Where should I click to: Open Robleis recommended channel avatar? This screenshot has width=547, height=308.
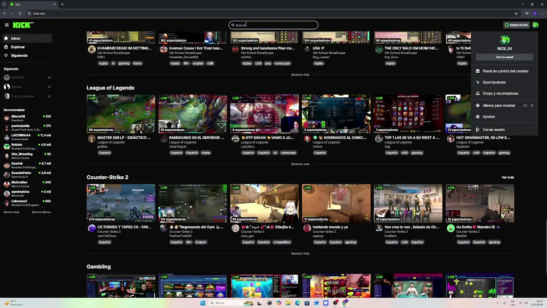(x=7, y=146)
